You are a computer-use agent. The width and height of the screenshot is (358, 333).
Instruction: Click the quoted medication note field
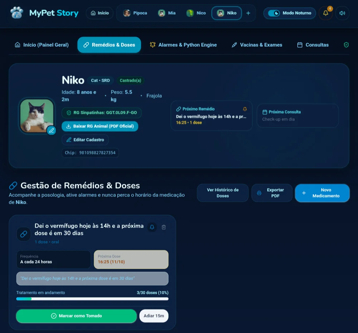click(92, 279)
